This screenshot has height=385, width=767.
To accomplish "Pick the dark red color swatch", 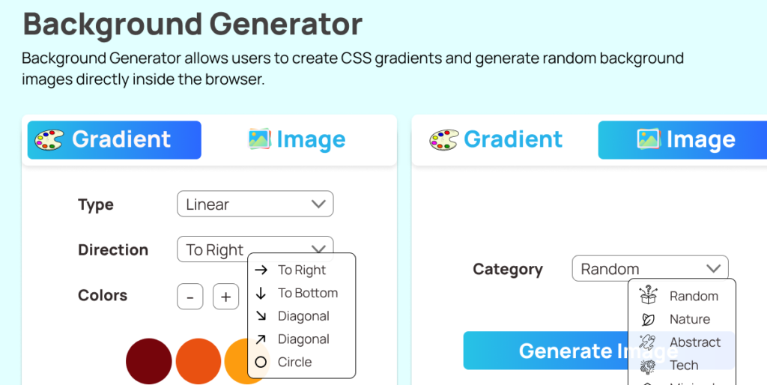I will click(149, 361).
